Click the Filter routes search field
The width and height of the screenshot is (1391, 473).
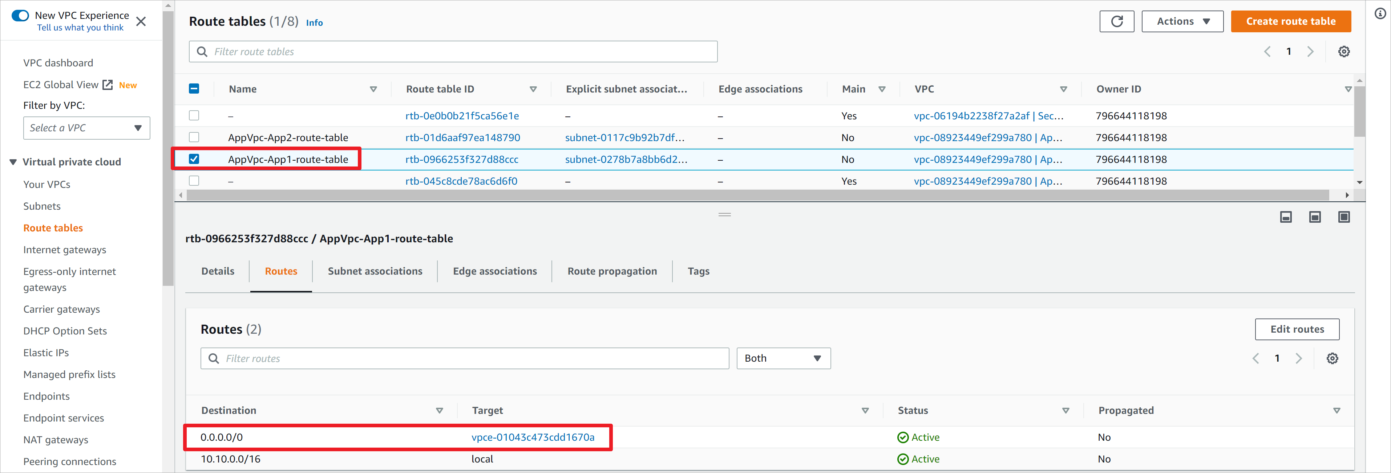tap(464, 359)
